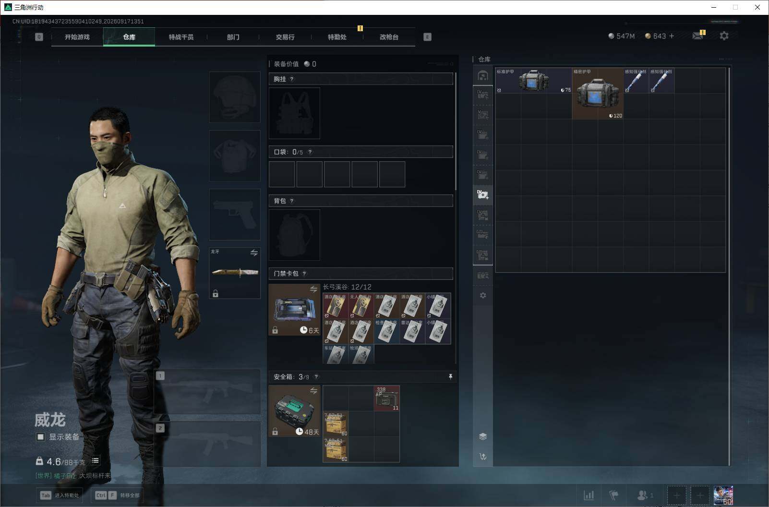Open the main warehouse home icon
The width and height of the screenshot is (769, 507).
point(483,75)
